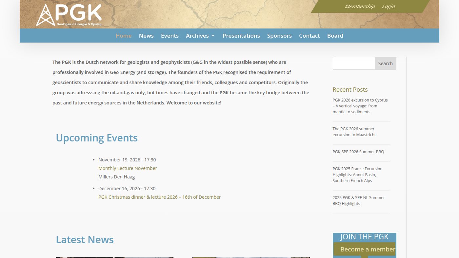Click the Search button

[386, 63]
